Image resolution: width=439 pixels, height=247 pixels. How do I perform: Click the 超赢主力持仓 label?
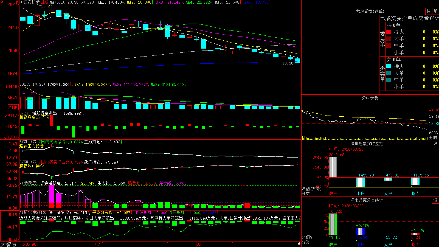[x=32, y=146]
